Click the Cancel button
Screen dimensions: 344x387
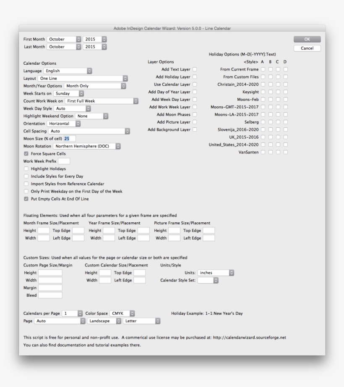click(307, 48)
